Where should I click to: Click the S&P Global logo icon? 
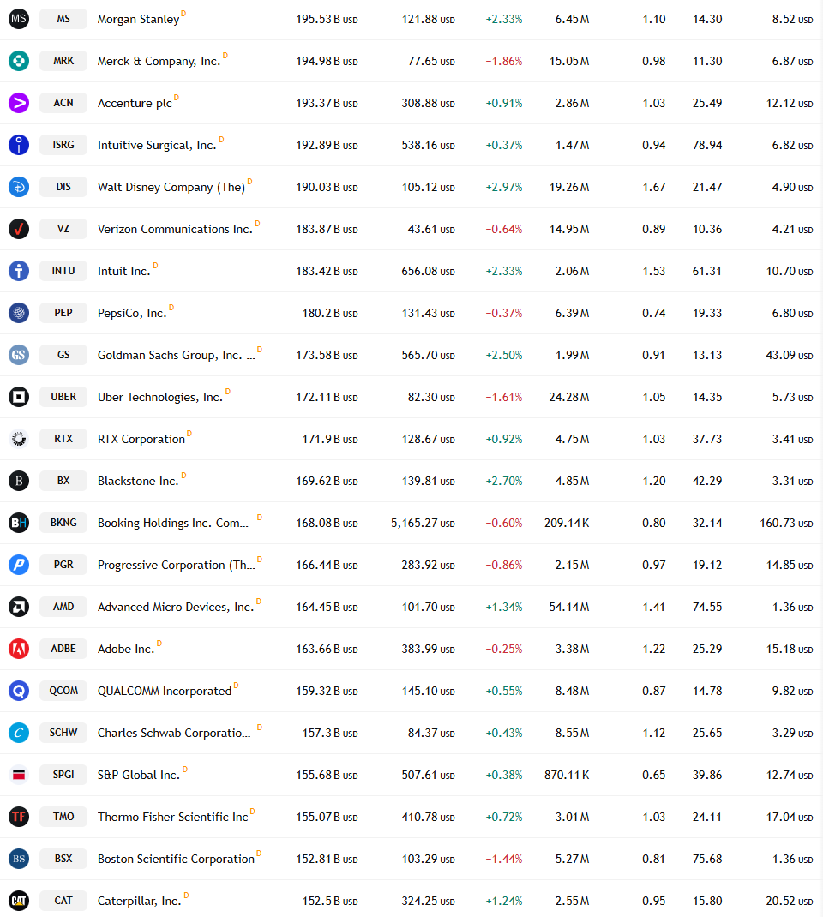[19, 775]
